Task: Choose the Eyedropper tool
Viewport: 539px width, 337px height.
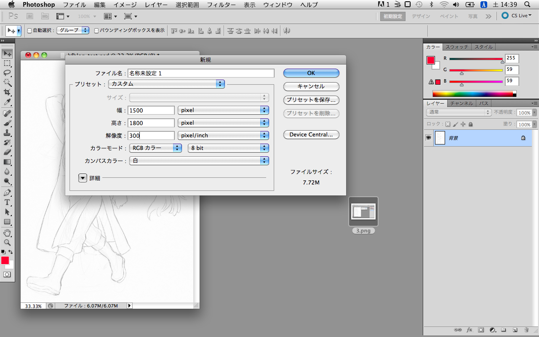Action: (7, 102)
